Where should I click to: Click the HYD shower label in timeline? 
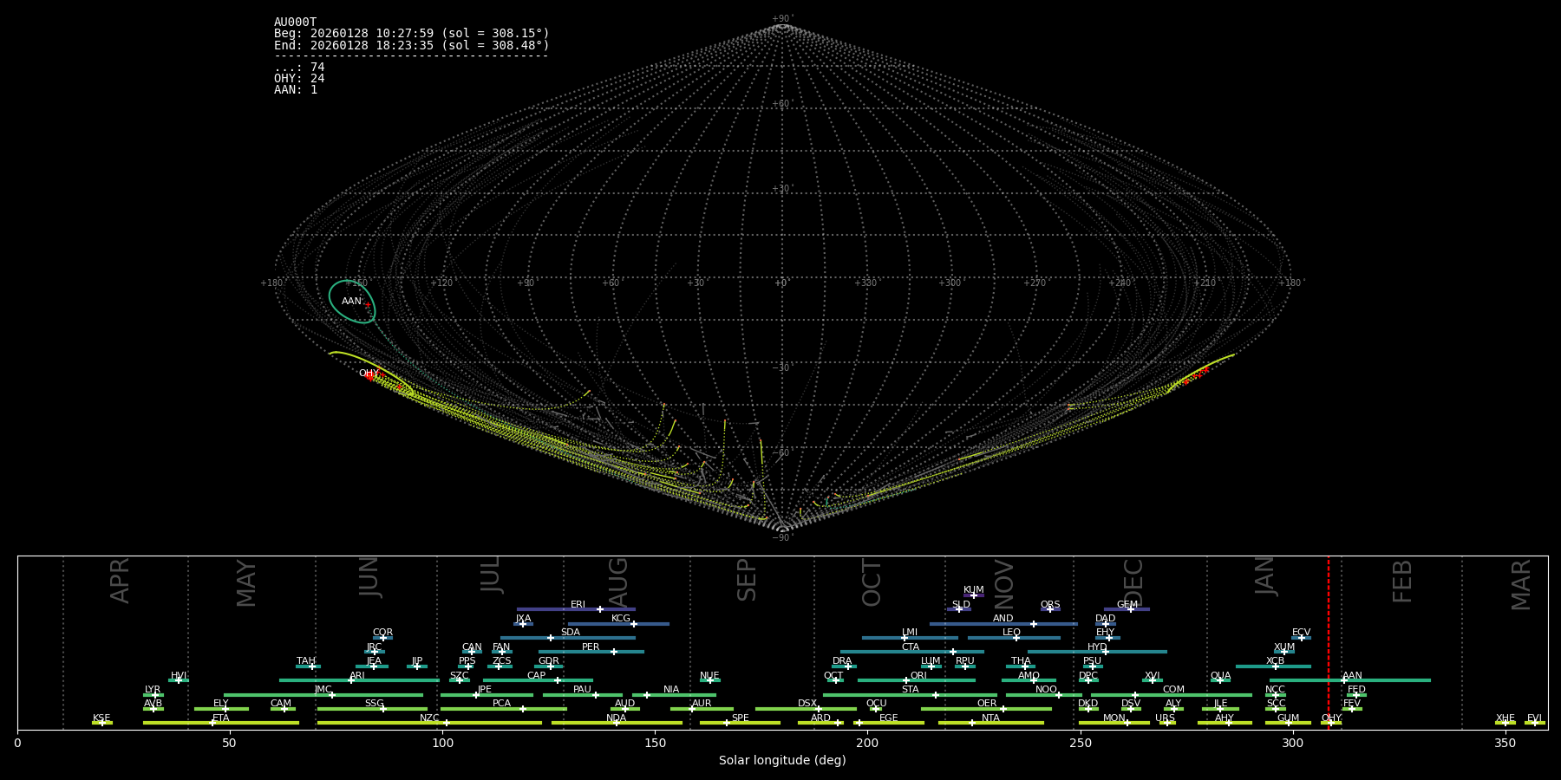click(x=1096, y=647)
